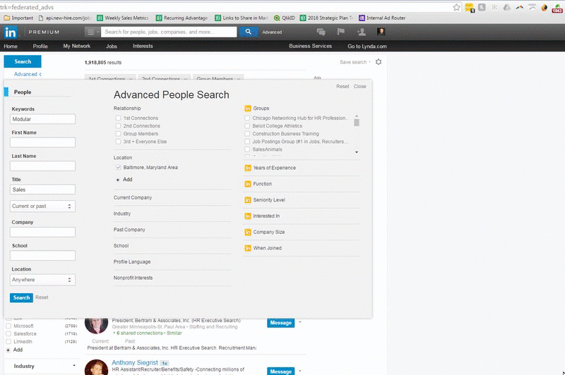The image size is (565, 375).
Task: Click the profile photo in header
Action: pyautogui.click(x=381, y=32)
